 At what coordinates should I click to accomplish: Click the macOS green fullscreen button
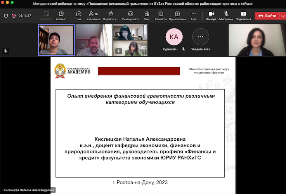tap(12, 2)
